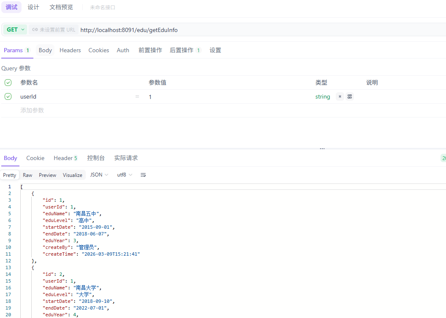The width and height of the screenshot is (446, 318).
Task: Select the response Body tab
Action: (x=10, y=158)
